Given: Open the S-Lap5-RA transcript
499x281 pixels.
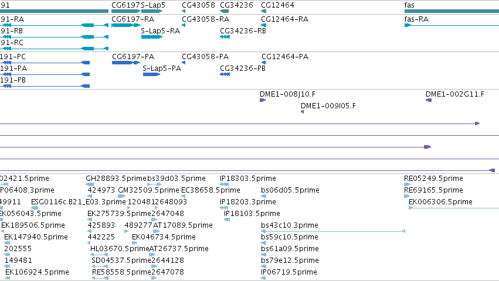Looking at the screenshot, I should (x=161, y=31).
